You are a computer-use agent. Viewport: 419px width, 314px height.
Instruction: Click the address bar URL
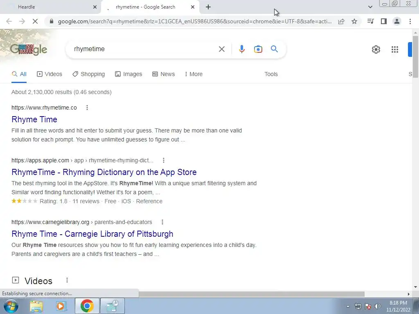pos(195,21)
